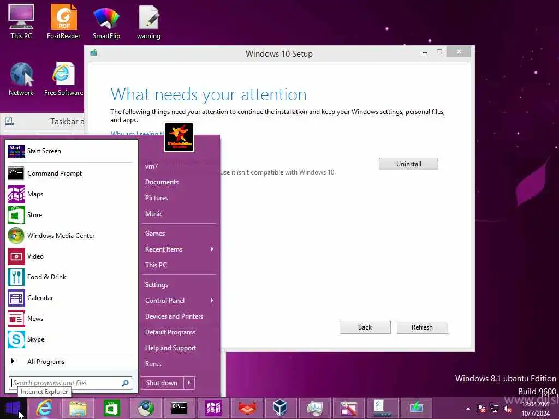Open SmartFlip desktop shortcut

coord(106,21)
